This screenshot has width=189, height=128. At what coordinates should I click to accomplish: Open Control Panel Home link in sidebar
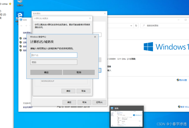[x=27, y=33]
